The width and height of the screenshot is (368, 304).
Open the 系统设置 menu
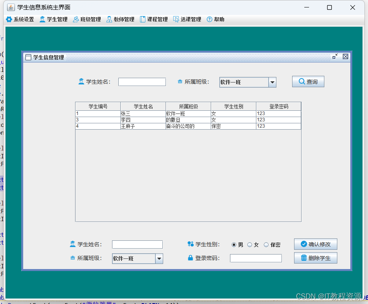[20, 19]
